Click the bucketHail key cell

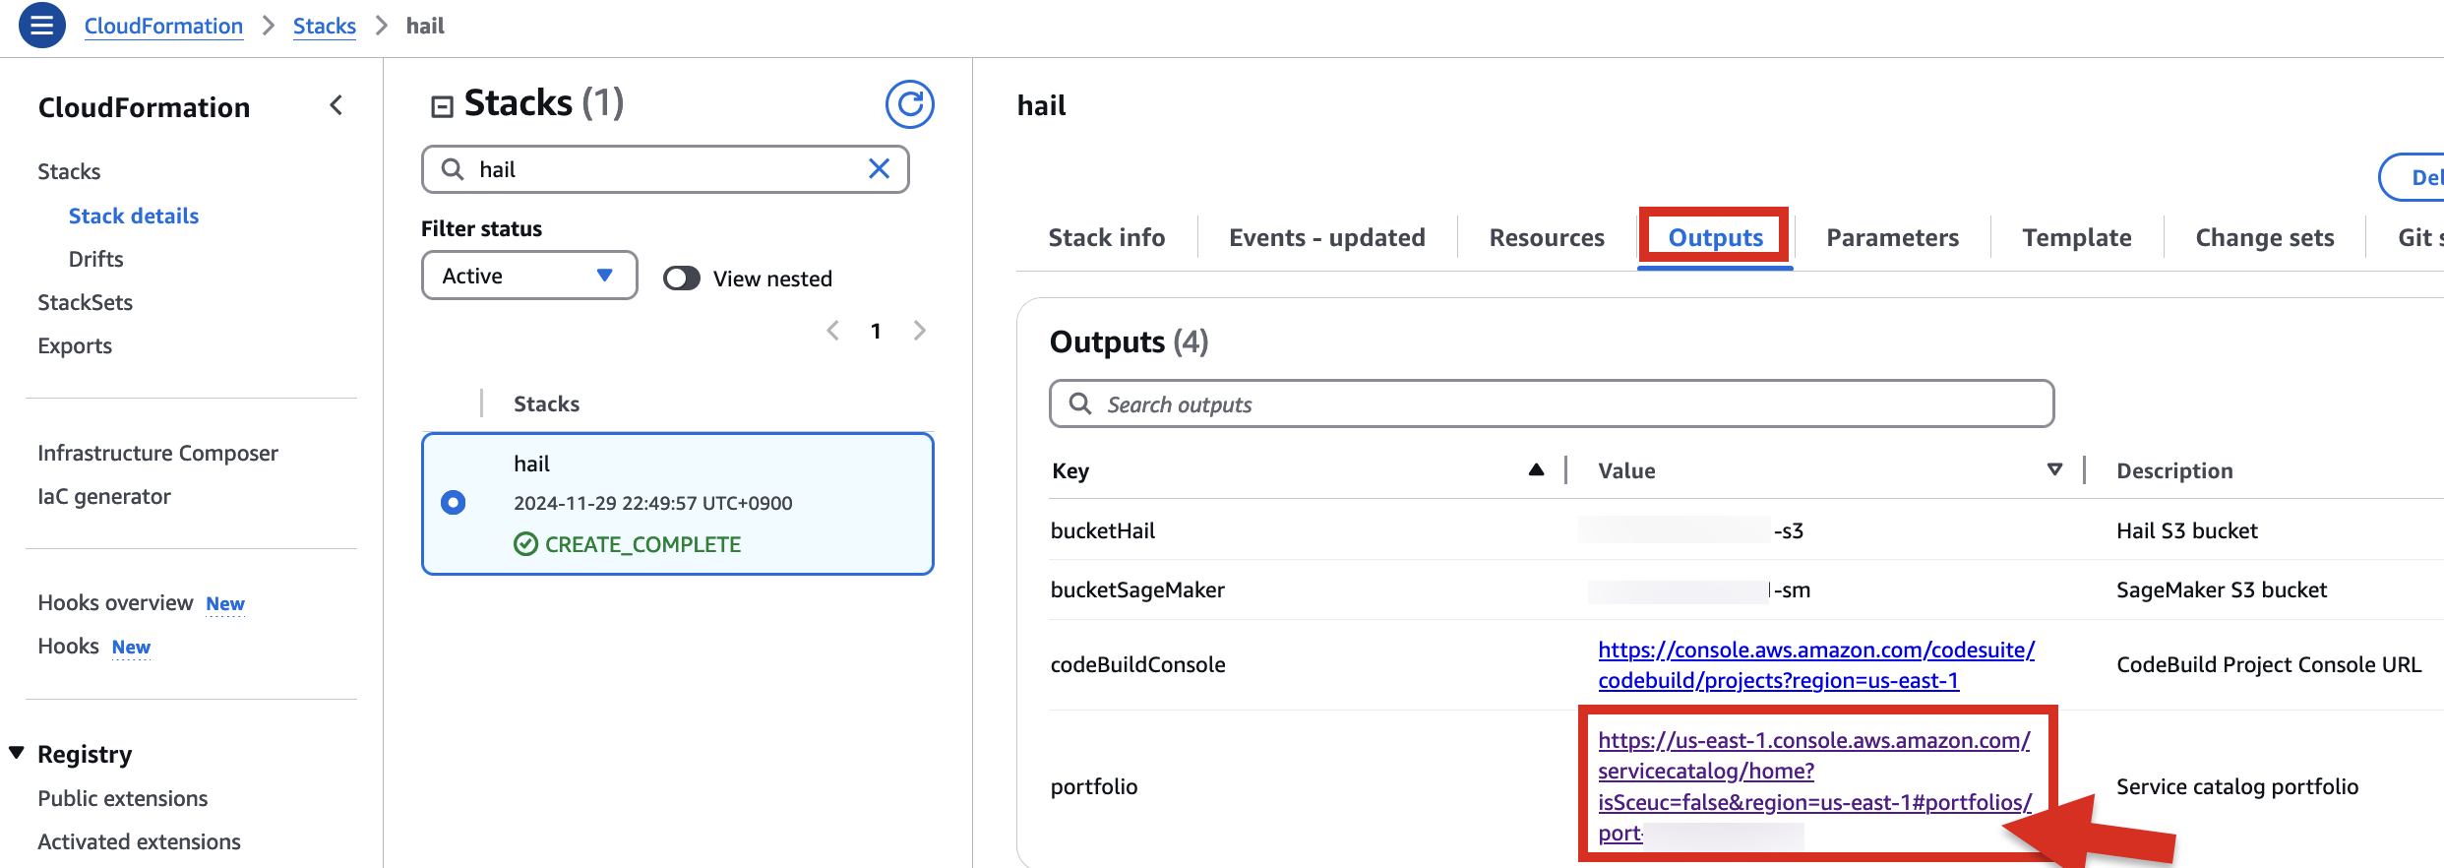coord(1103,530)
